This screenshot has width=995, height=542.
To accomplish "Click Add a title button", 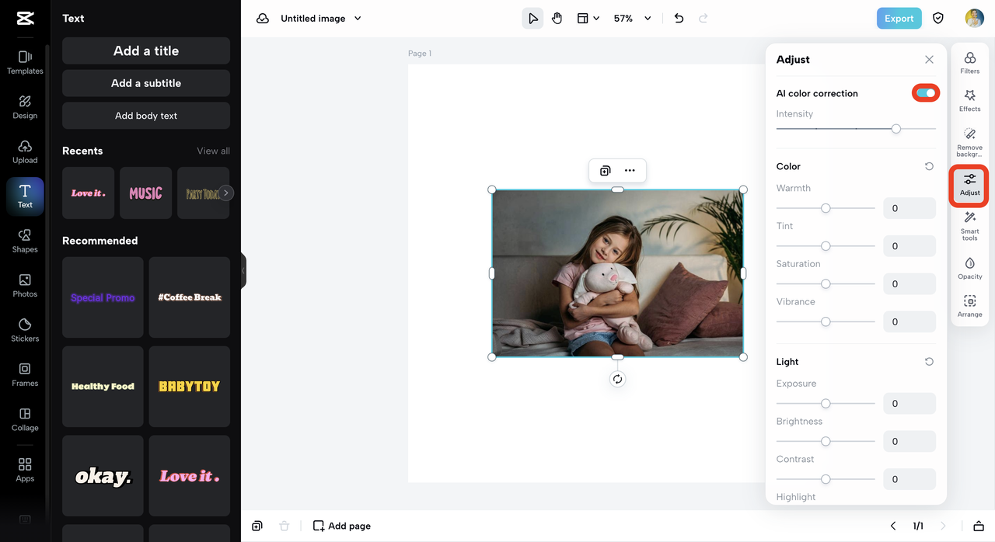I will click(x=146, y=50).
